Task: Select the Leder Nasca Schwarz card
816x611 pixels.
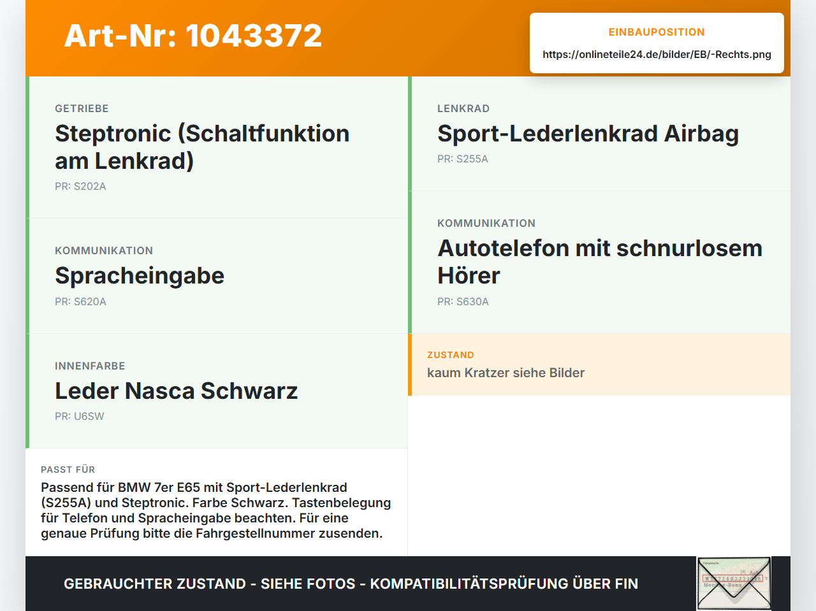Action: [x=217, y=391]
